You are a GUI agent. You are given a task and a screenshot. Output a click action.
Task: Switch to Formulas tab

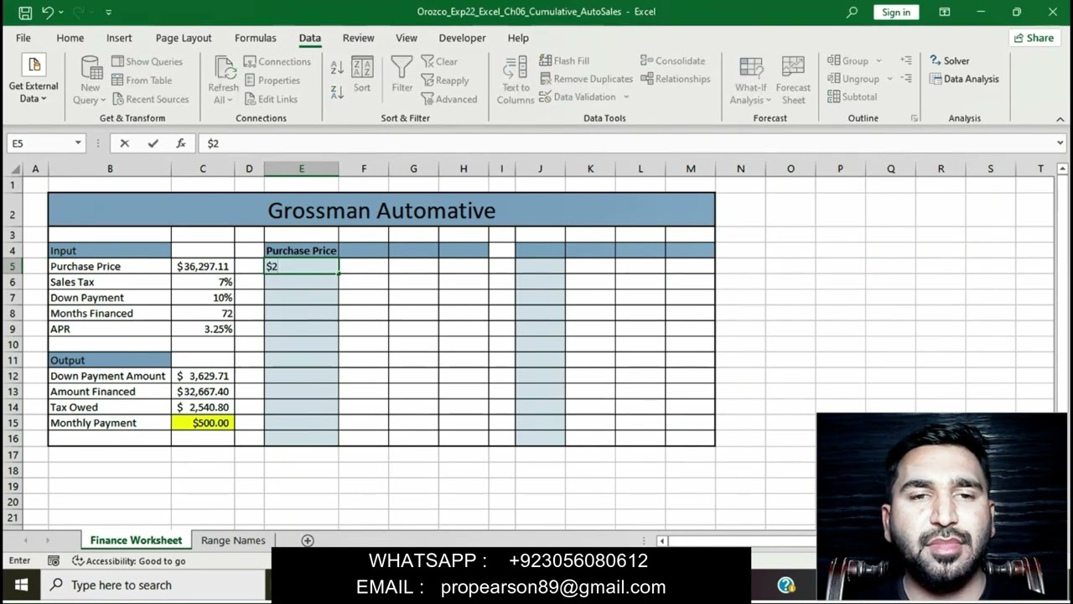click(256, 38)
